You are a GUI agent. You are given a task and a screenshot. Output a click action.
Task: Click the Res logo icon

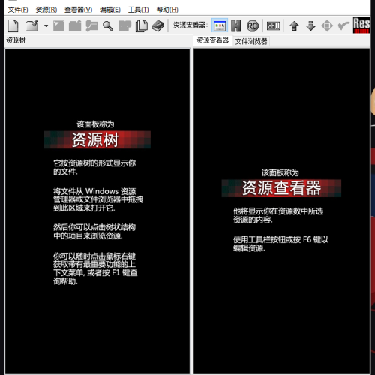click(361, 25)
